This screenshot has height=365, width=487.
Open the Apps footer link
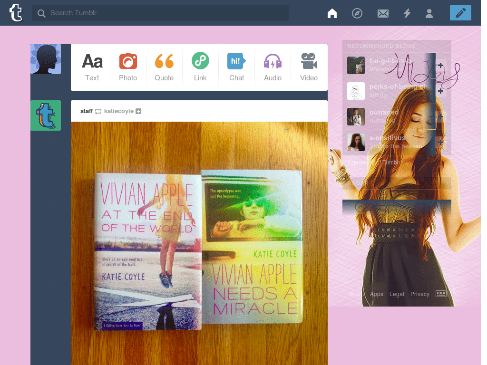tap(377, 294)
